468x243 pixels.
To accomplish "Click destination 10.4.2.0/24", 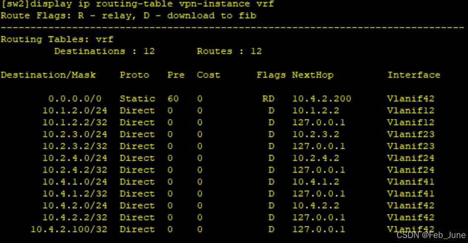I will (x=75, y=205).
